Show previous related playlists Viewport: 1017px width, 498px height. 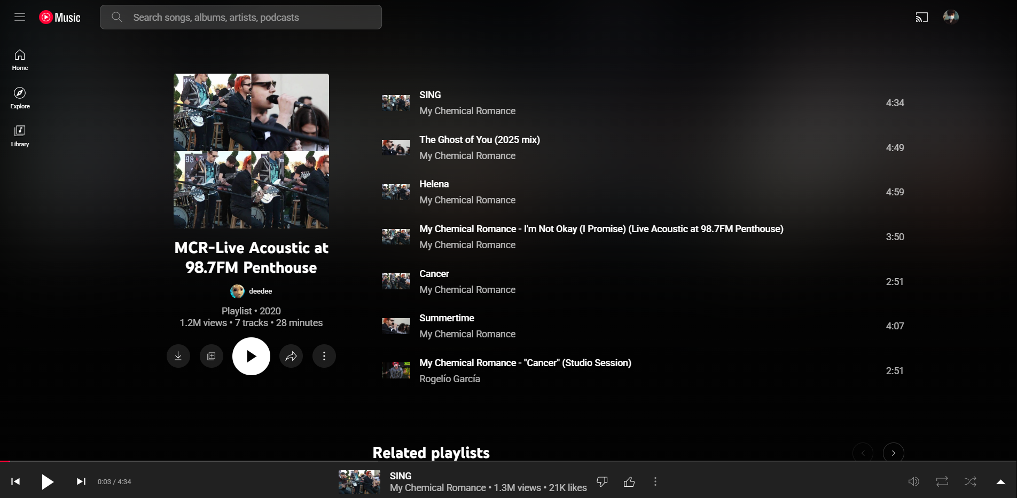click(863, 453)
